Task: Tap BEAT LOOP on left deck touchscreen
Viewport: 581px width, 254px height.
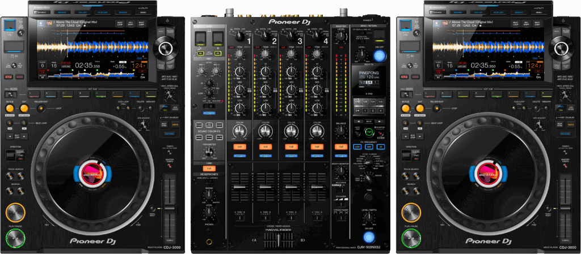Action: [x=120, y=24]
